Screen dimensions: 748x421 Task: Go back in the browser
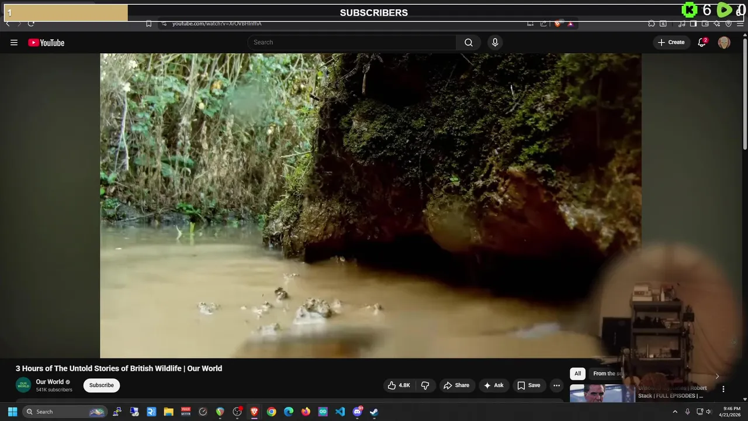[8, 23]
